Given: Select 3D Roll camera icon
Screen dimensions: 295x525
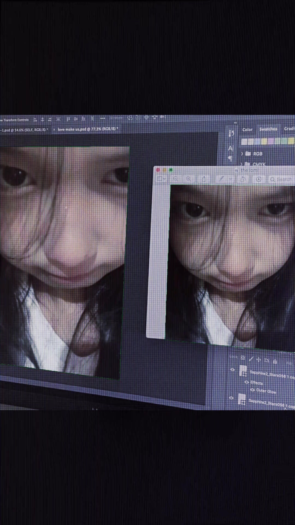Looking at the screenshot, I should point(138,118).
